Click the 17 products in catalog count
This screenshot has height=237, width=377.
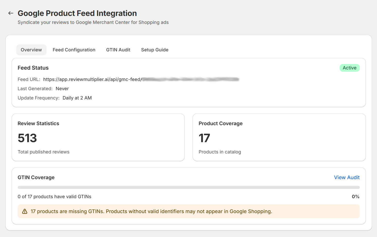(205, 138)
